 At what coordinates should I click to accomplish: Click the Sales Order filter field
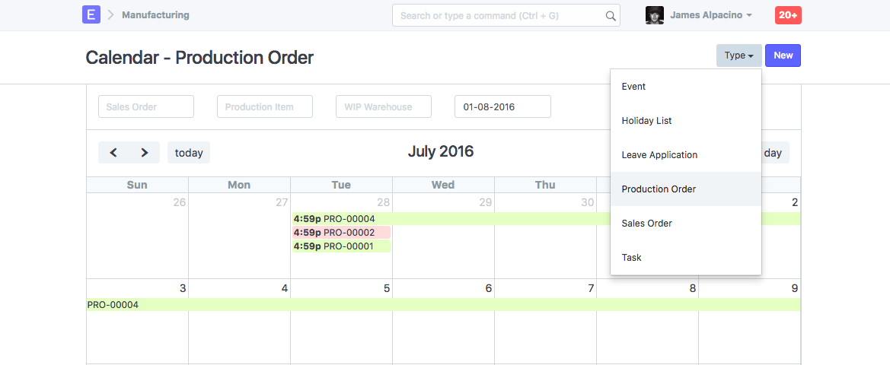tap(146, 107)
